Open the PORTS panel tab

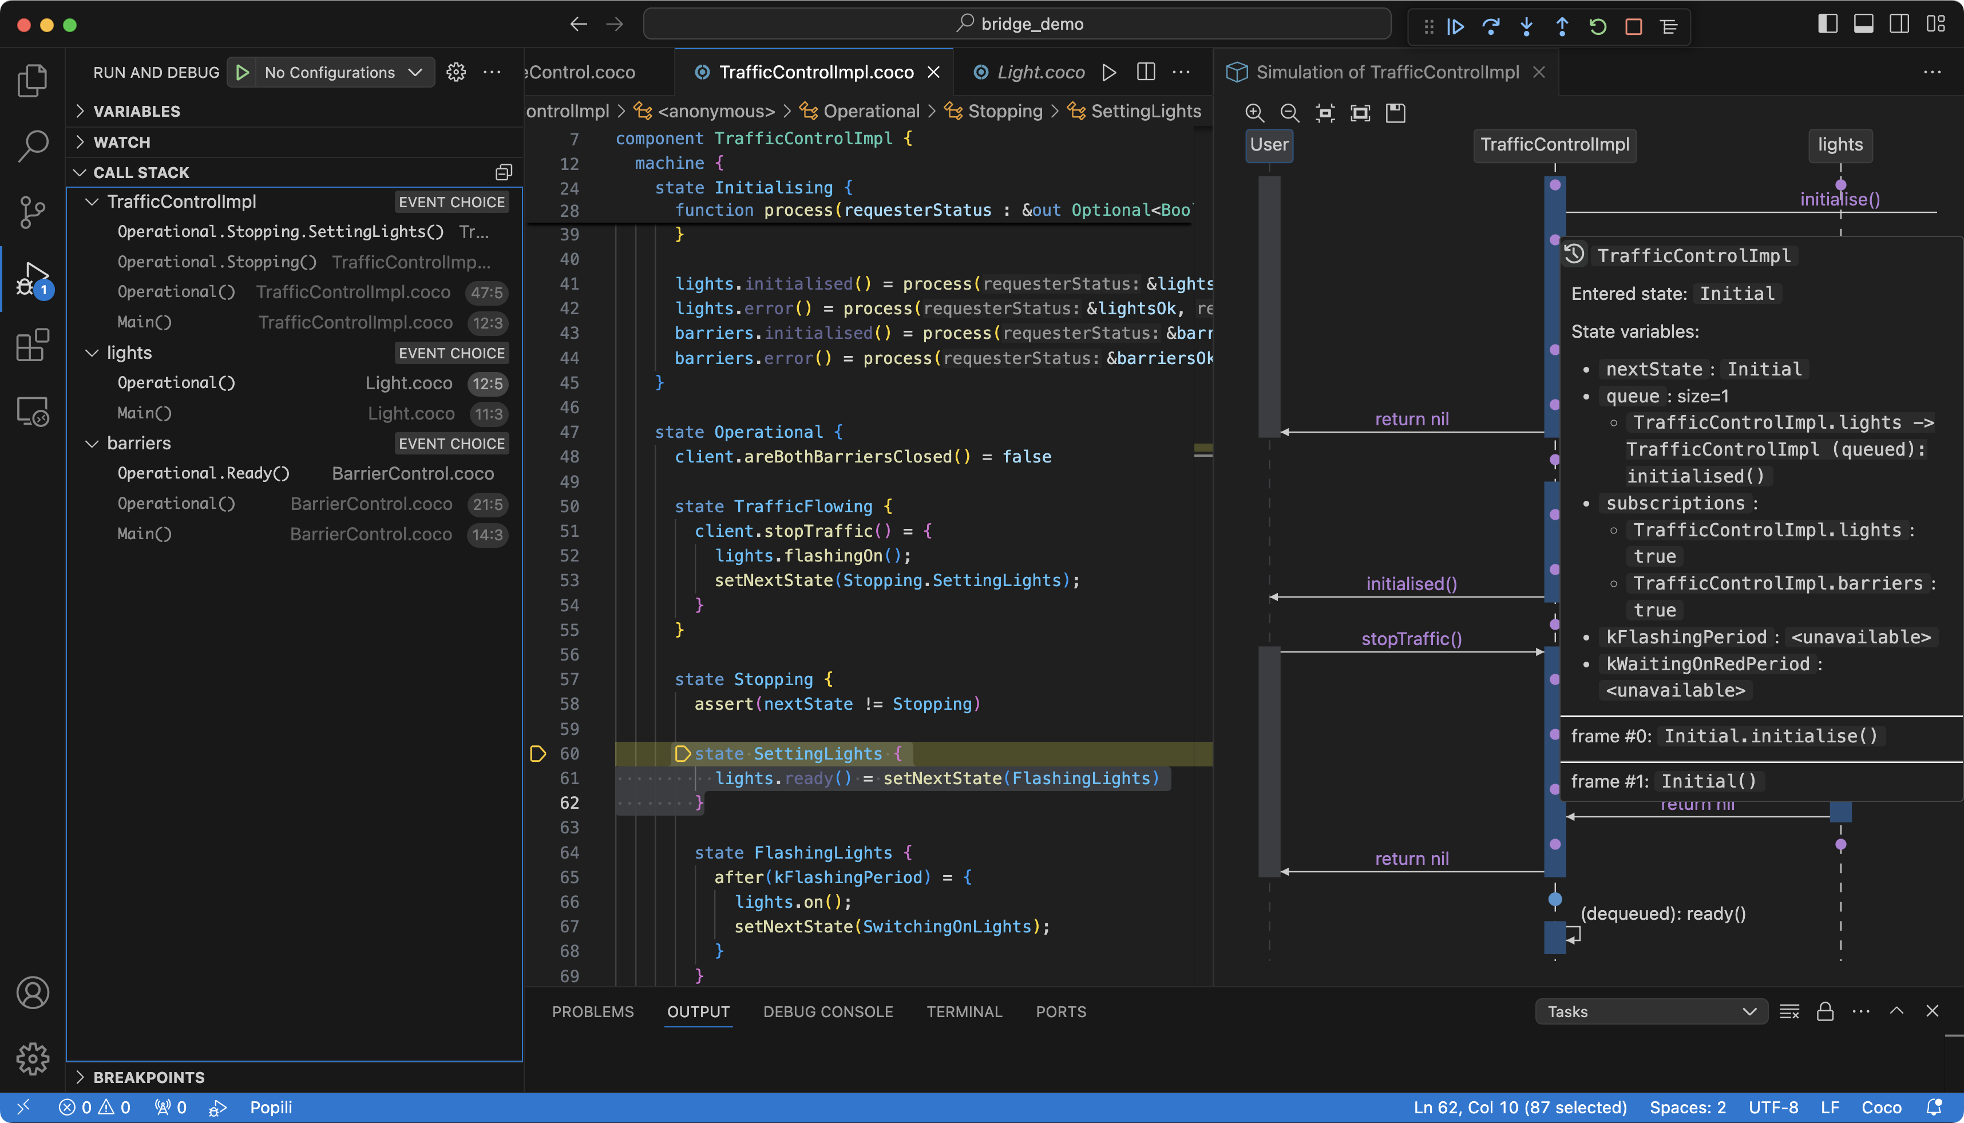pos(1061,1012)
